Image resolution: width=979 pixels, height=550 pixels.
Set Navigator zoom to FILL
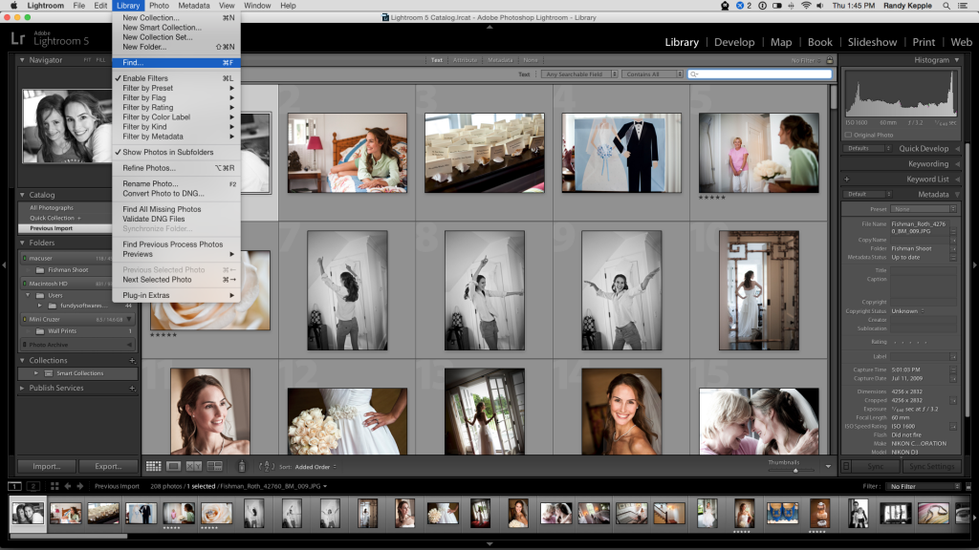click(x=100, y=60)
